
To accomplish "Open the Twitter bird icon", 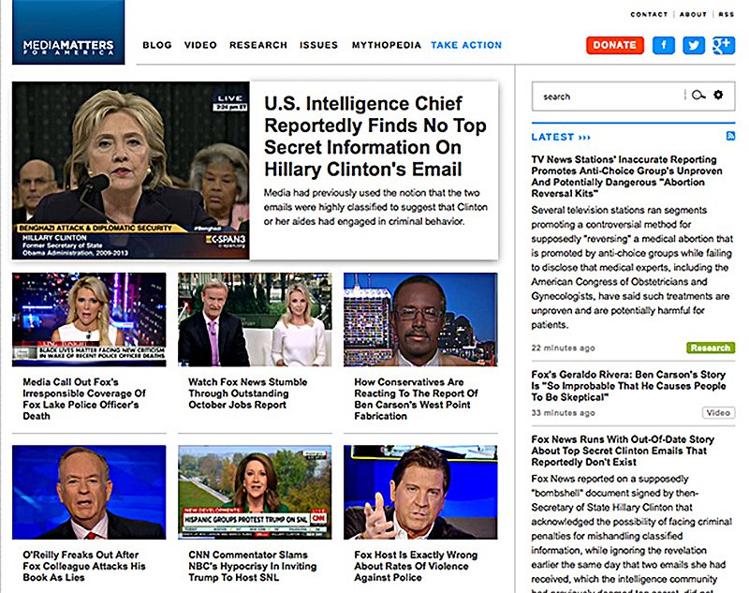I will pyautogui.click(x=694, y=45).
